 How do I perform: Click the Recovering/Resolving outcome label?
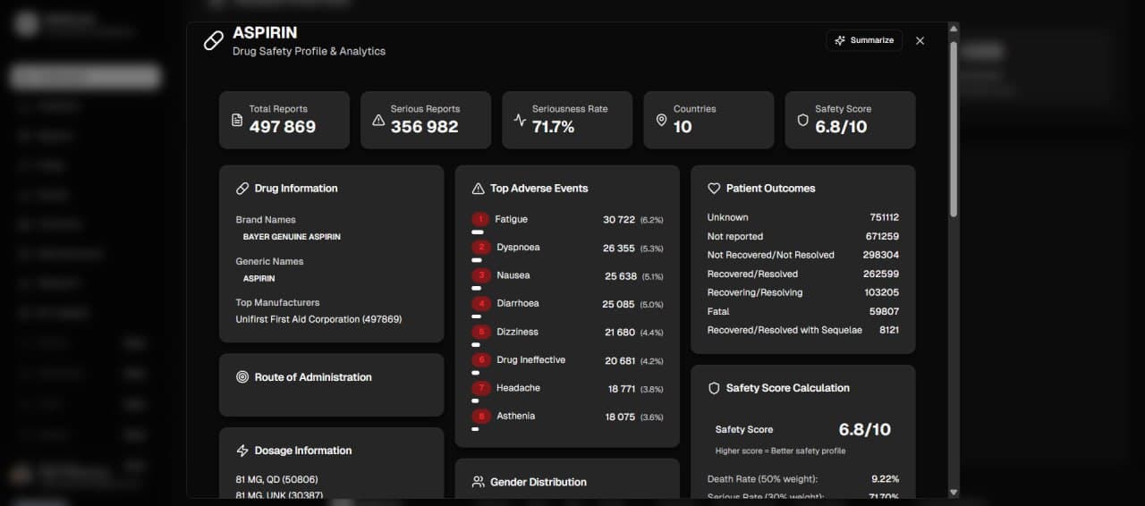pyautogui.click(x=755, y=292)
